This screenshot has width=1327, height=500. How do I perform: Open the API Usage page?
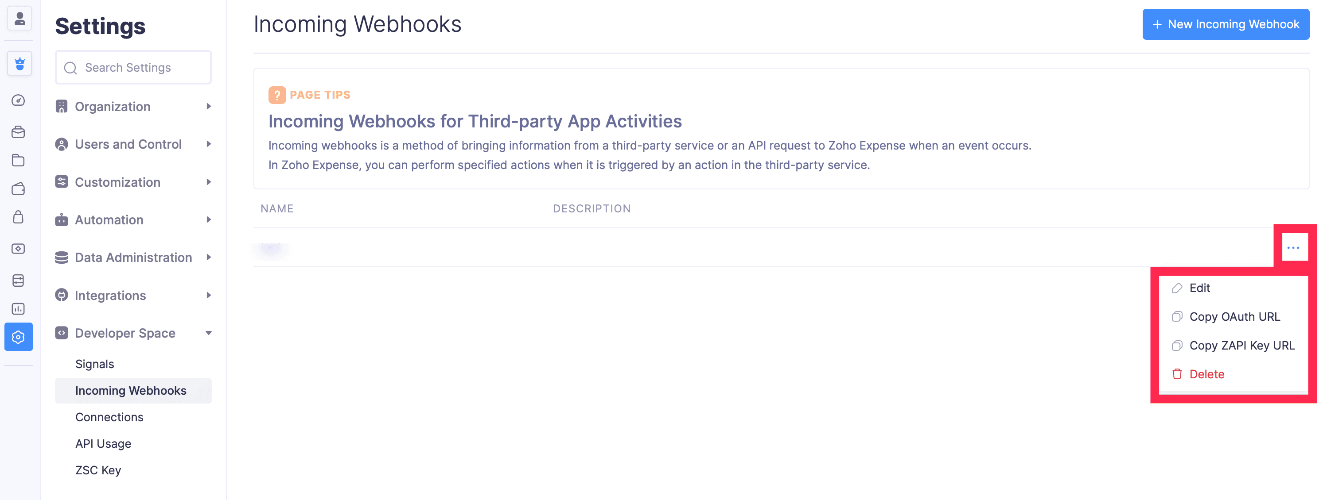tap(103, 443)
